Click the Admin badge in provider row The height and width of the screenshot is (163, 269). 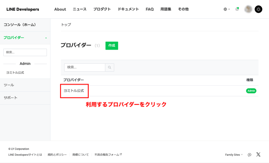click(251, 91)
